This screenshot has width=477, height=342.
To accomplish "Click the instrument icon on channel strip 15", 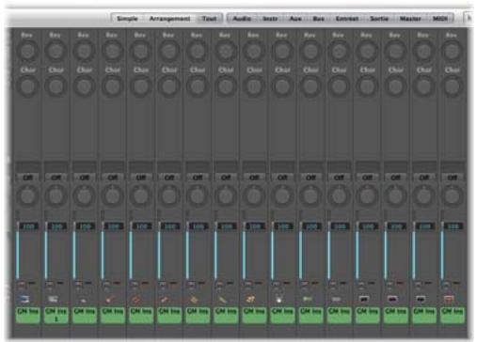I will tap(421, 299).
